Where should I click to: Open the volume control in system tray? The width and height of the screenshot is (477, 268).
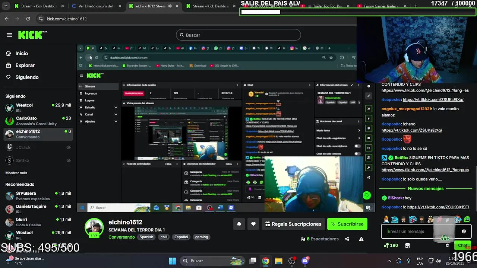click(438, 261)
